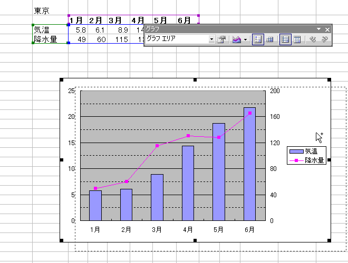Viewport: 348px width, 263px height.
Task: Click the cell containing 115
Action: pos(119,39)
